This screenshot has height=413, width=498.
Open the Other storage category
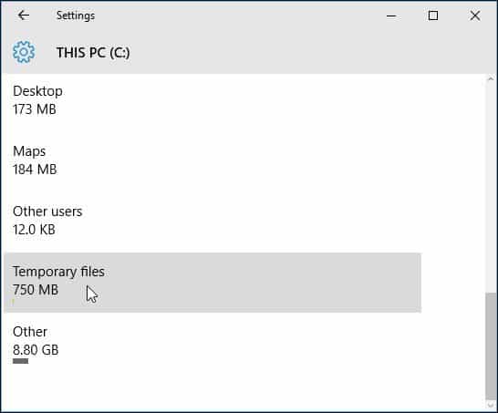coord(213,343)
